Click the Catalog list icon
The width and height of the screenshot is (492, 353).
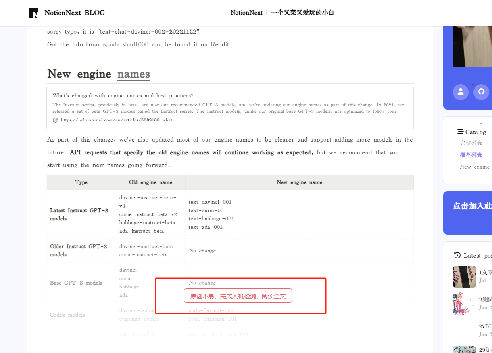[x=460, y=132]
